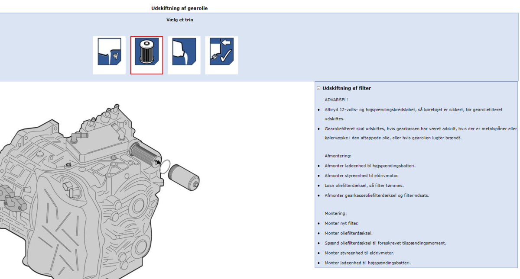This screenshot has height=279, width=520.
Task: Click the Afbryd 12-volts warning bullet
Action: (413, 110)
